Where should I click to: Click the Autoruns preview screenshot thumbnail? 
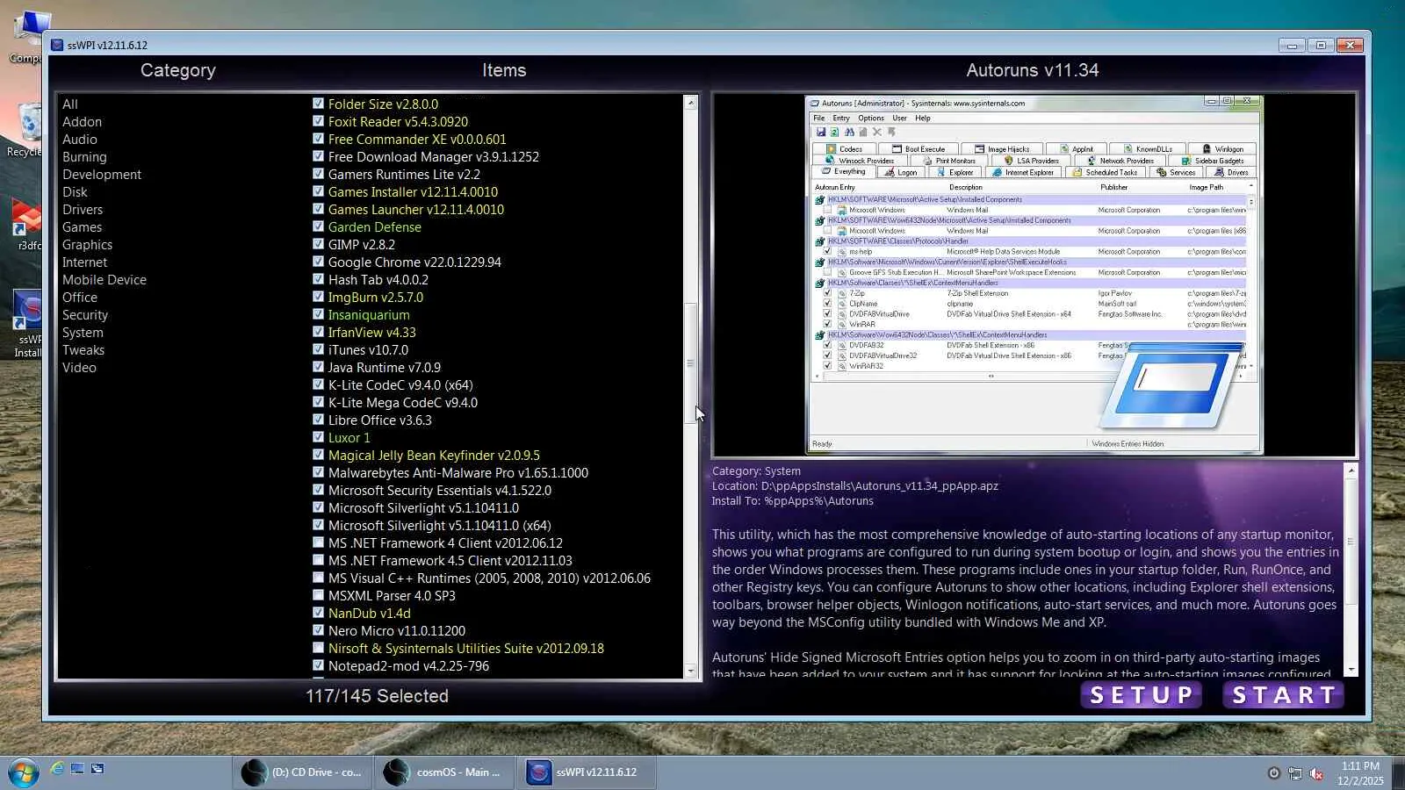(1034, 275)
